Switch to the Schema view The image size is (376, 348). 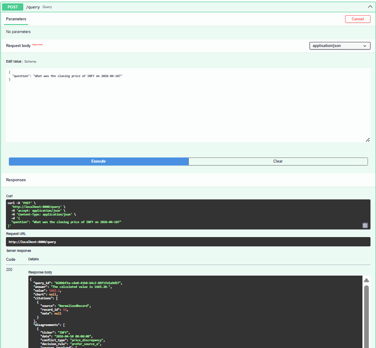(30, 61)
